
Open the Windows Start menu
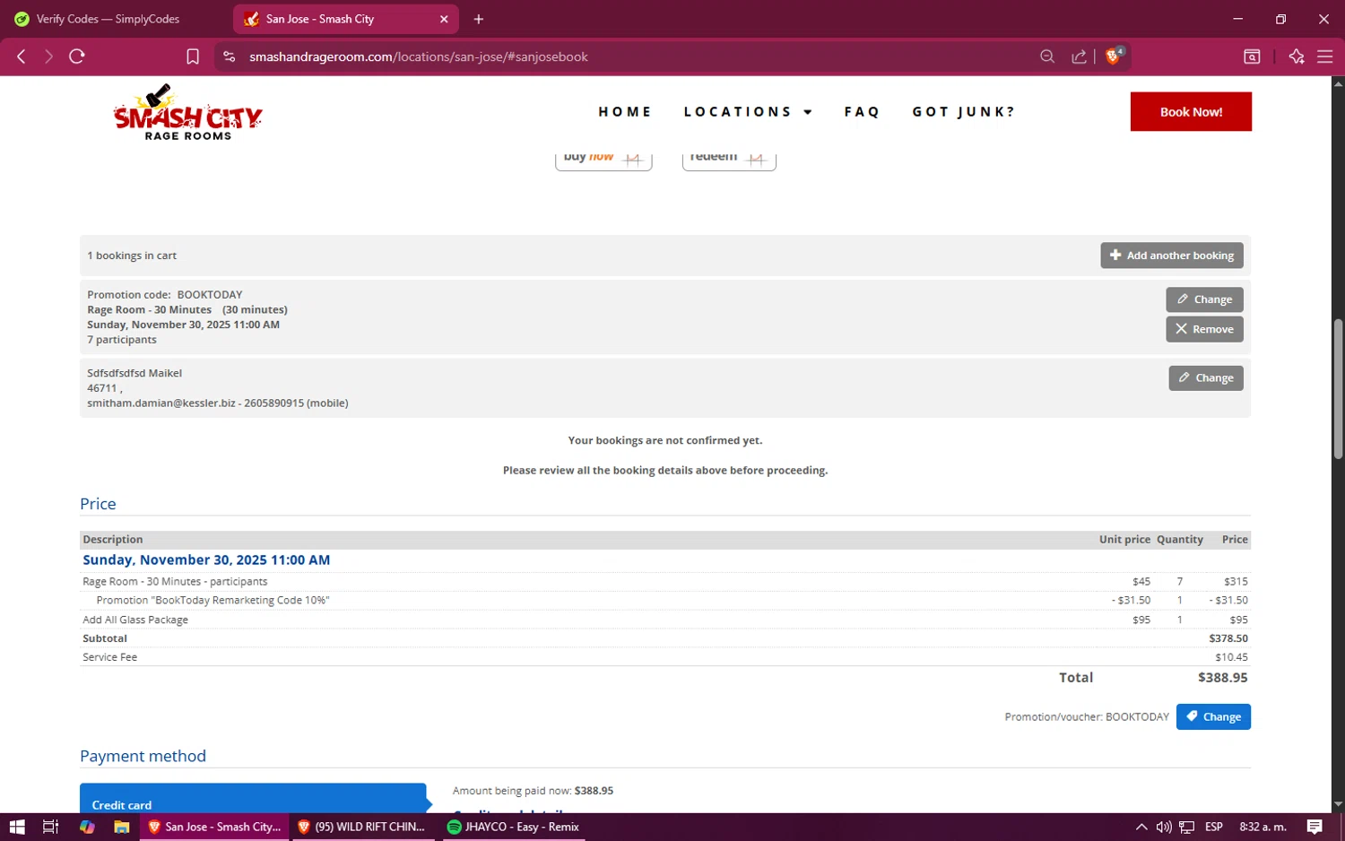point(17,827)
